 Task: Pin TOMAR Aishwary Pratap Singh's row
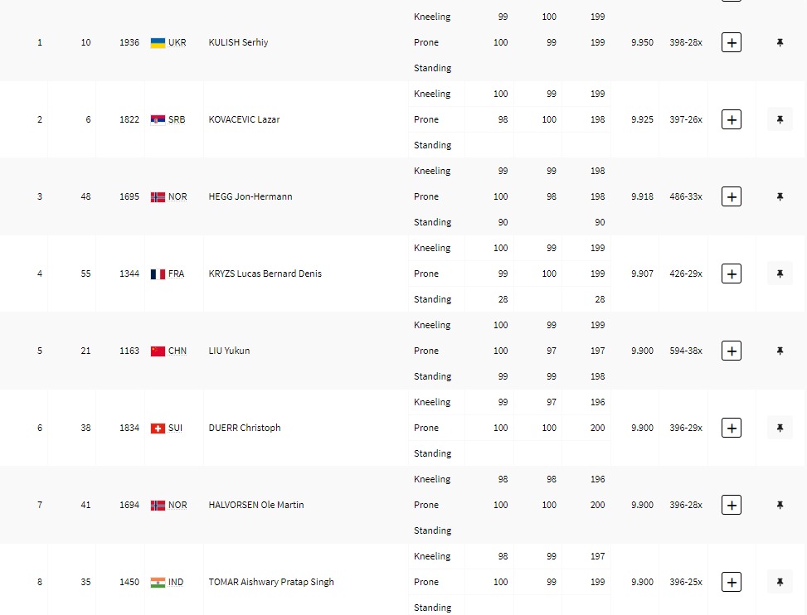pyautogui.click(x=780, y=582)
